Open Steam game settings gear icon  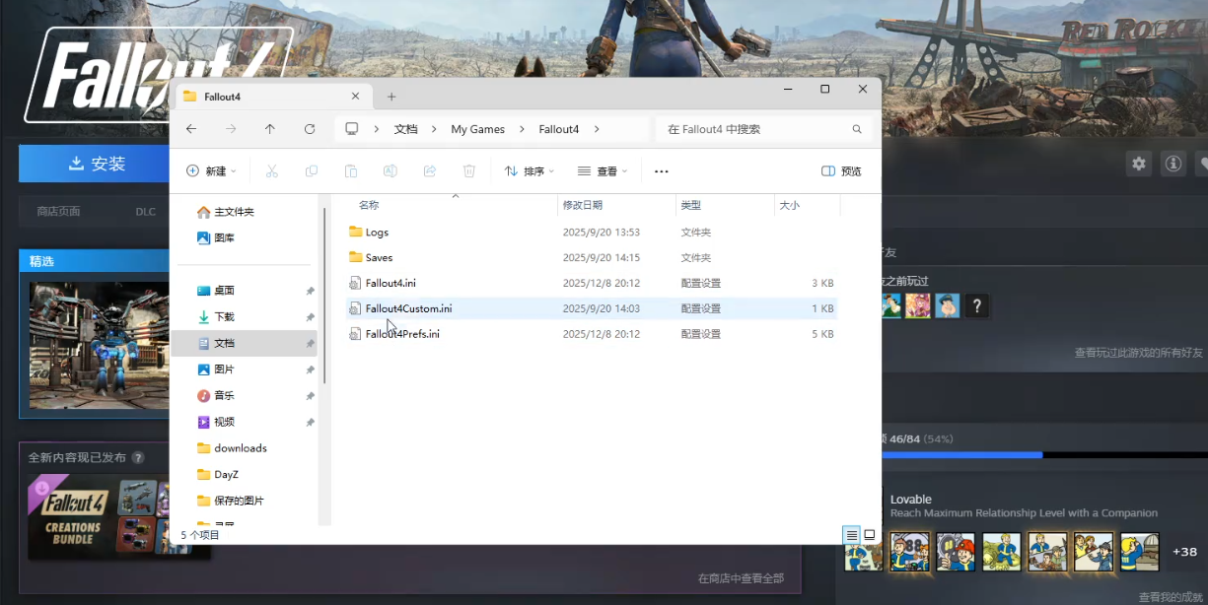point(1139,164)
